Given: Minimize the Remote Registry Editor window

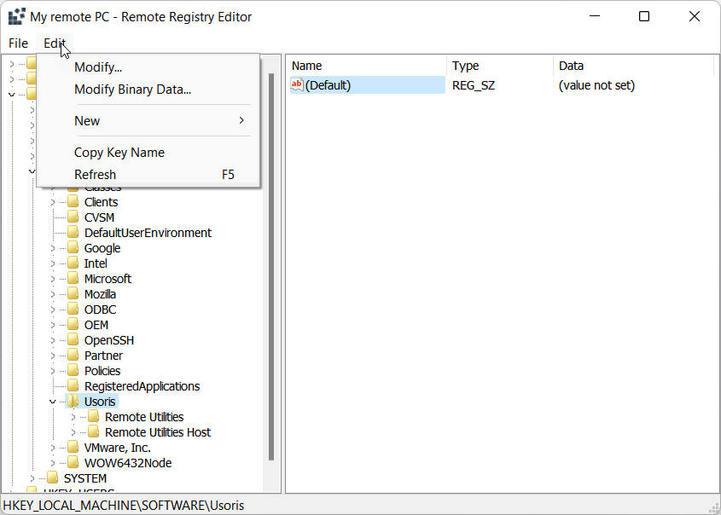Looking at the screenshot, I should pyautogui.click(x=595, y=16).
